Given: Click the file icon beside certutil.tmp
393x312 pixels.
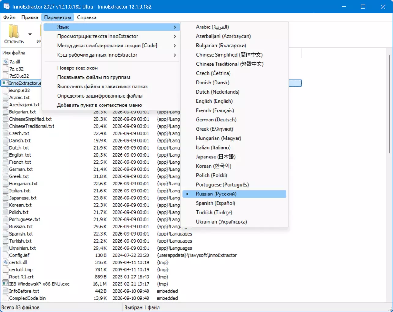Looking at the screenshot, I should click(x=6, y=269).
